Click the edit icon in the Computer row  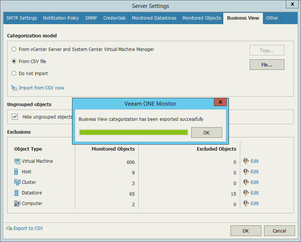point(246,203)
